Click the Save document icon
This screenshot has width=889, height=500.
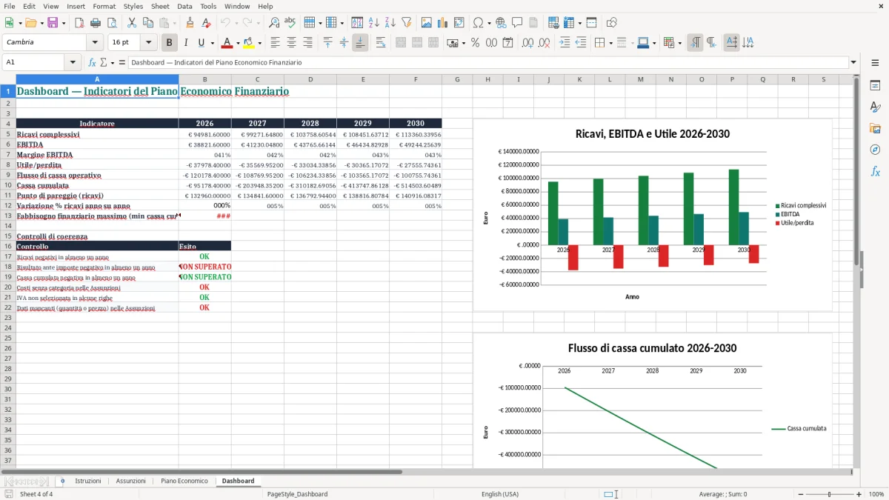(x=53, y=23)
